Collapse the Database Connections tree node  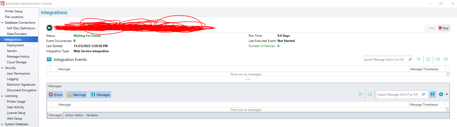2,23
